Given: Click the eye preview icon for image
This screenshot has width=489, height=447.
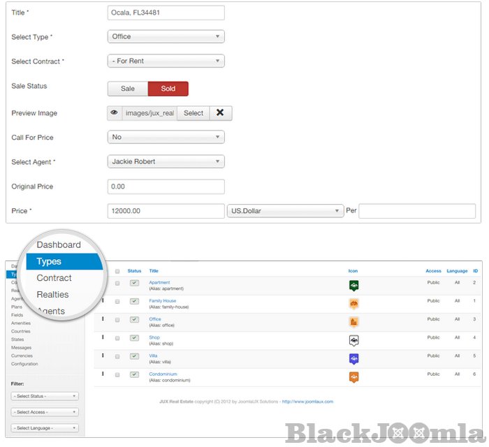Looking at the screenshot, I should point(115,113).
